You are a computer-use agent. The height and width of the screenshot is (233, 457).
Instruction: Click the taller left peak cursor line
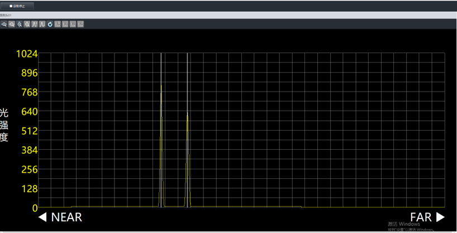[161, 129]
